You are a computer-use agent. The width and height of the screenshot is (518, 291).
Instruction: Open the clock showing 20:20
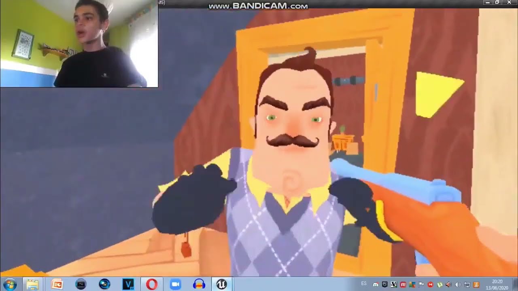tap(497, 285)
